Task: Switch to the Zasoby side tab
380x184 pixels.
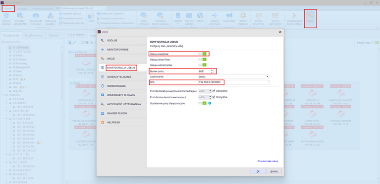Action: [x=54, y=35]
